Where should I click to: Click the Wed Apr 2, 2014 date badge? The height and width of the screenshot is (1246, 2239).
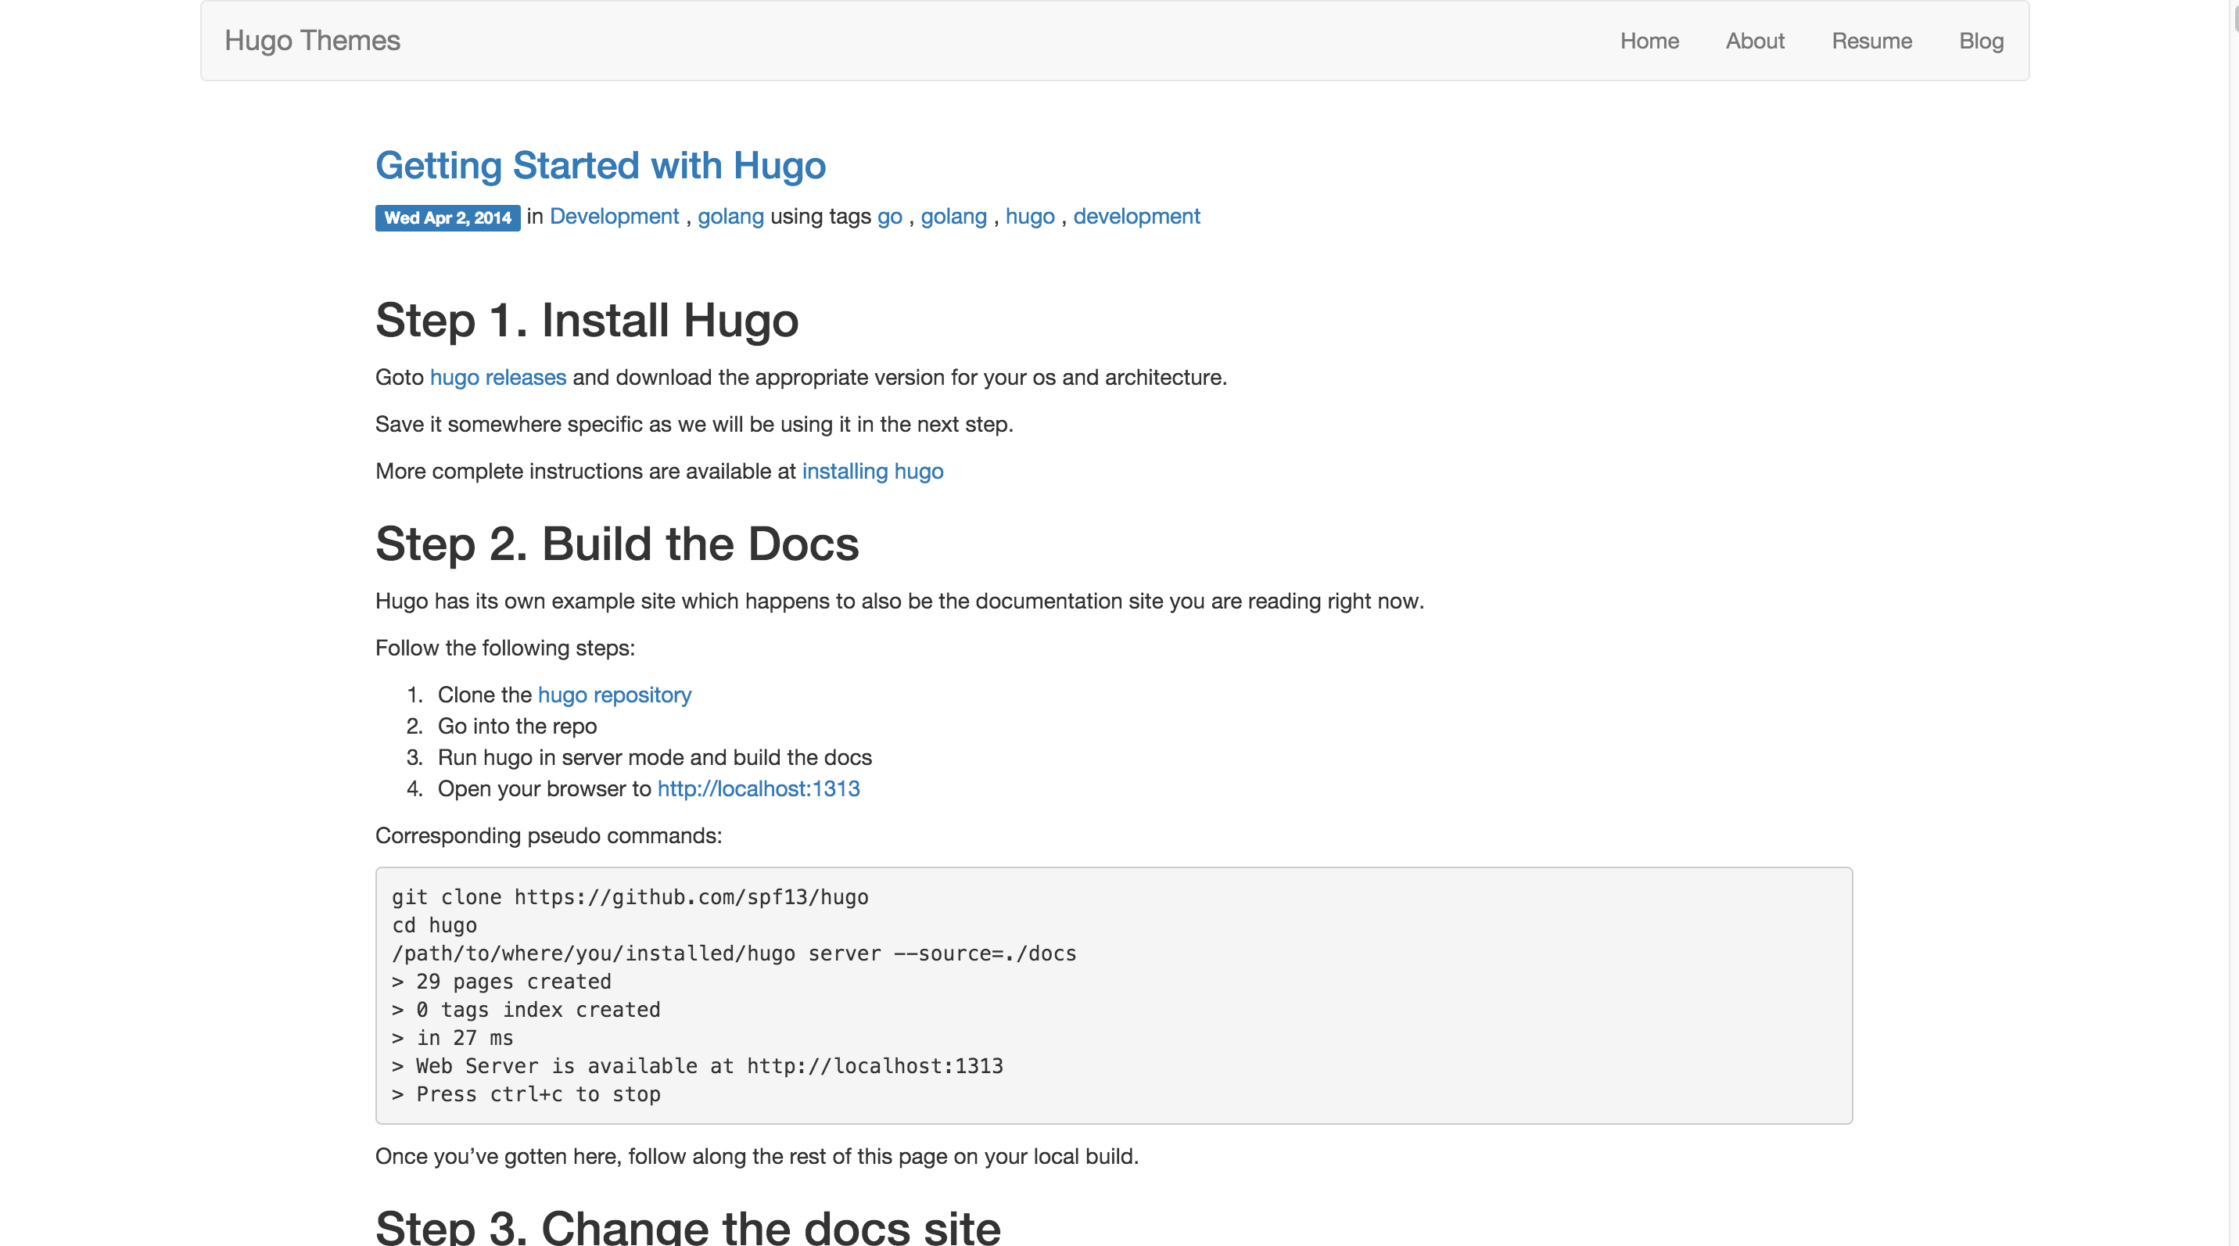pyautogui.click(x=447, y=217)
